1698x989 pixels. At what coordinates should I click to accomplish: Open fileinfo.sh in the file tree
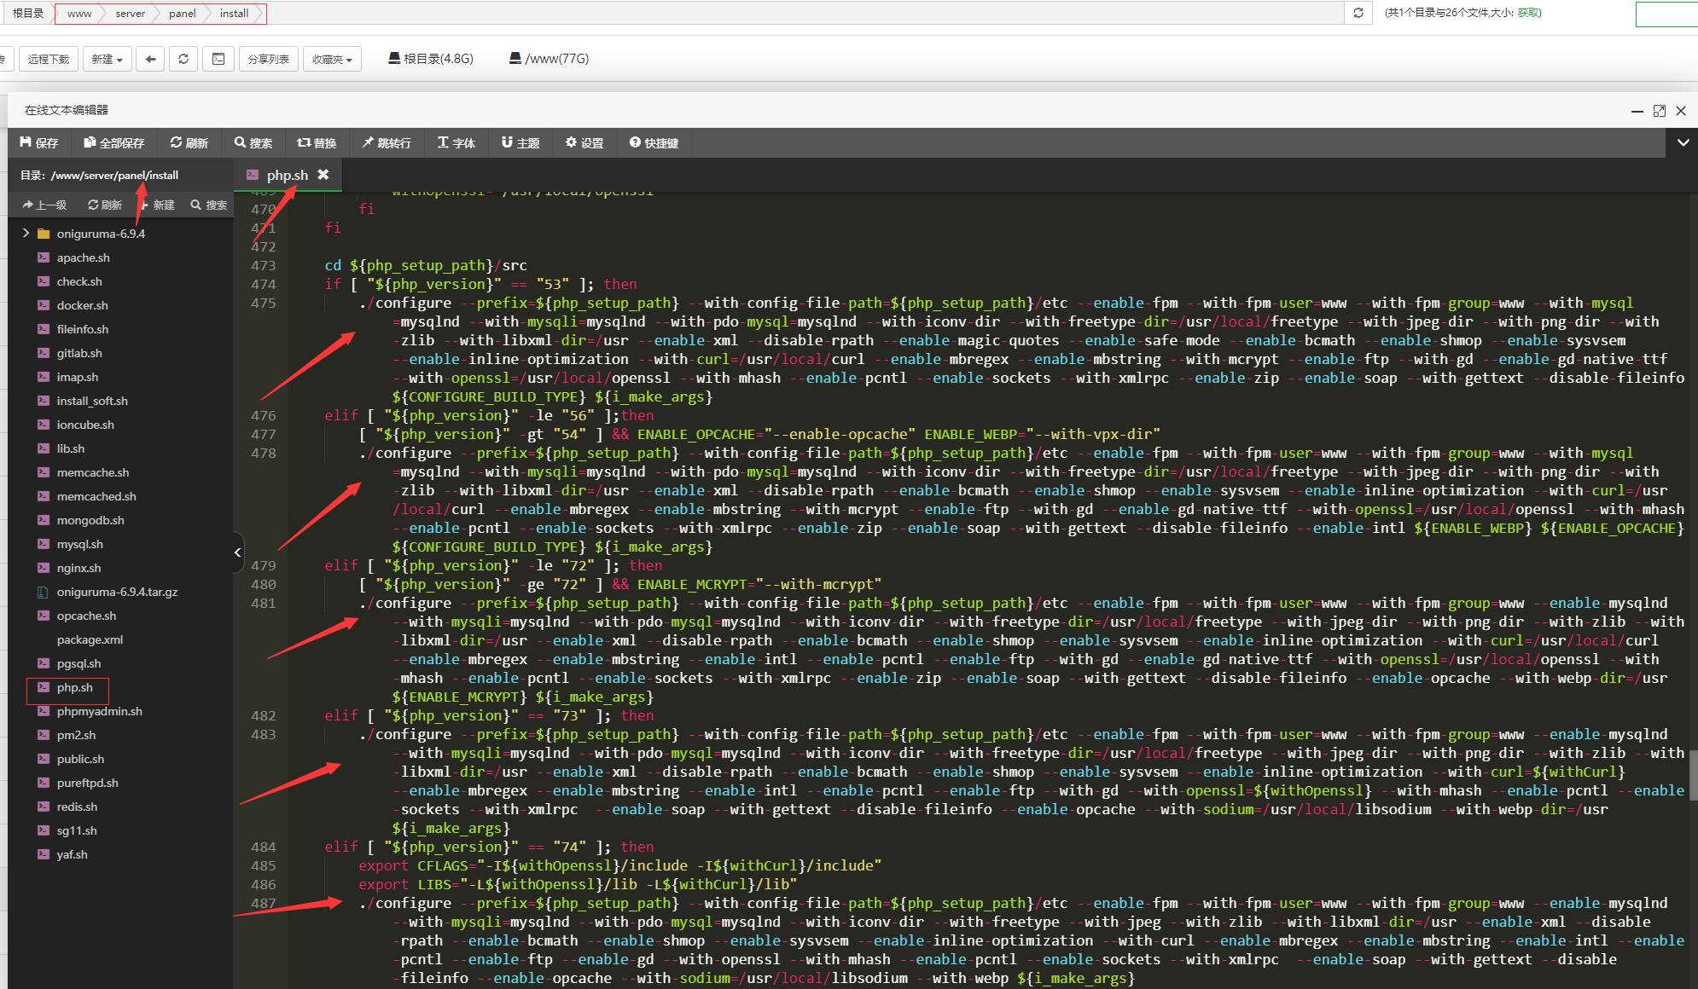pos(83,329)
